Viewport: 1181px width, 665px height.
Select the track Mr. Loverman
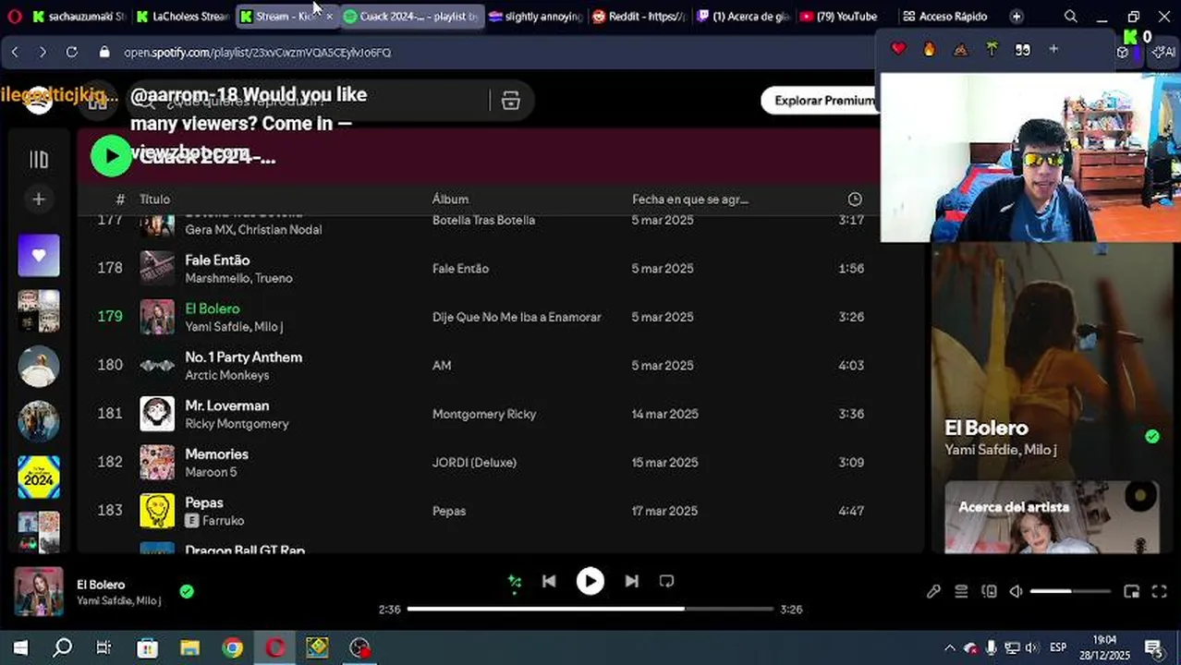(226, 405)
